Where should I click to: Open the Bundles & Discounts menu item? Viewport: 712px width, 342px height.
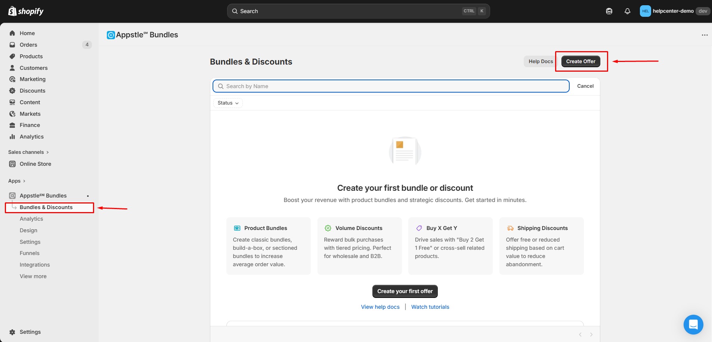pos(46,207)
